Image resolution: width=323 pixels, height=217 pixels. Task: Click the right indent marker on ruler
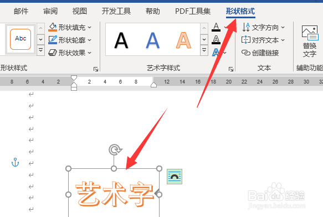point(153,85)
